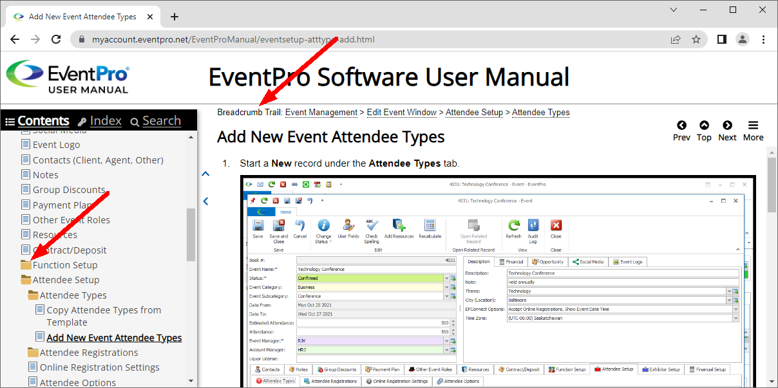Image resolution: width=778 pixels, height=388 pixels.
Task: Bookmark this page with the star icon
Action: 696,39
